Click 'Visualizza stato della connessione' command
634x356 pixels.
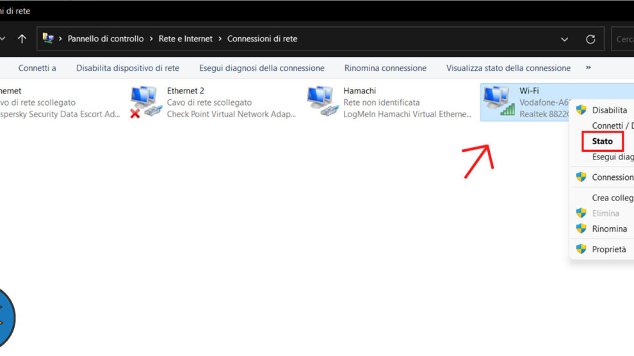click(508, 68)
